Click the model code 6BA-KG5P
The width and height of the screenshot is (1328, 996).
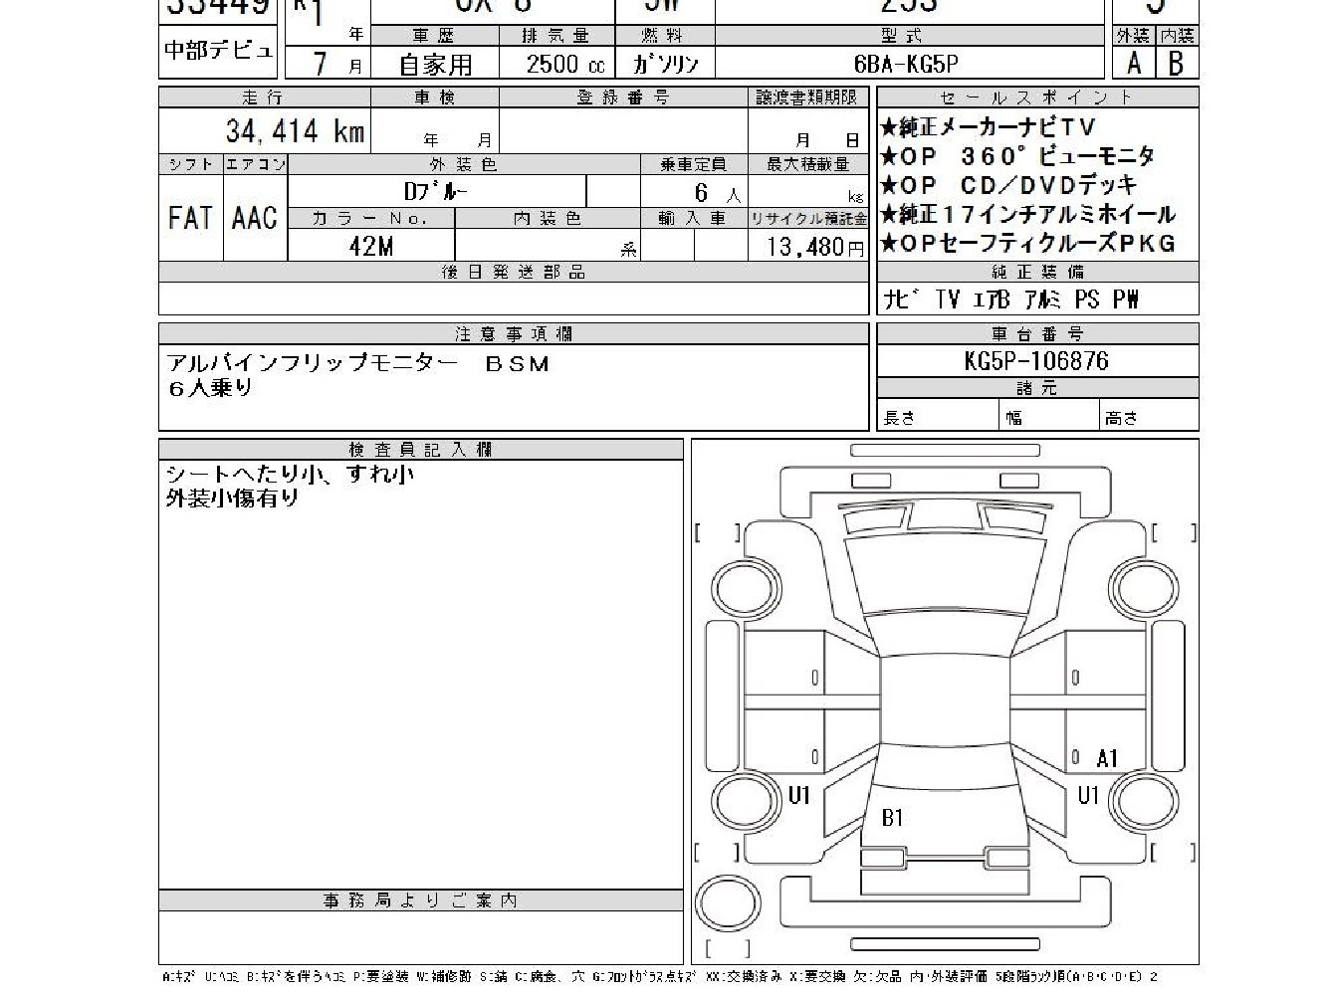[907, 64]
